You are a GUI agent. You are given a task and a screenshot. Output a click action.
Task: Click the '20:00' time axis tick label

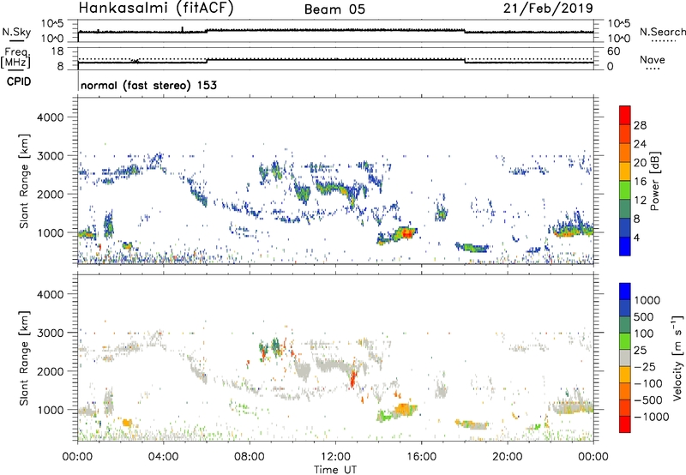pos(508,457)
